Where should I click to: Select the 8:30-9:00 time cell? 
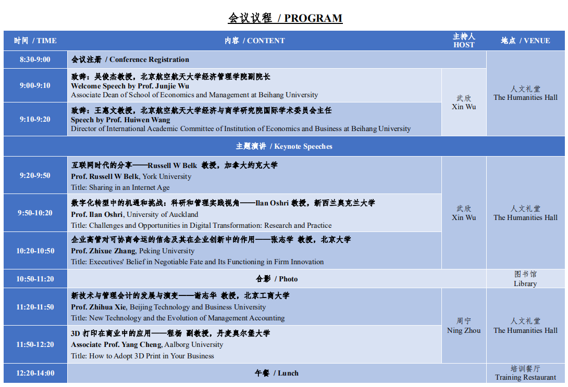pyautogui.click(x=35, y=59)
